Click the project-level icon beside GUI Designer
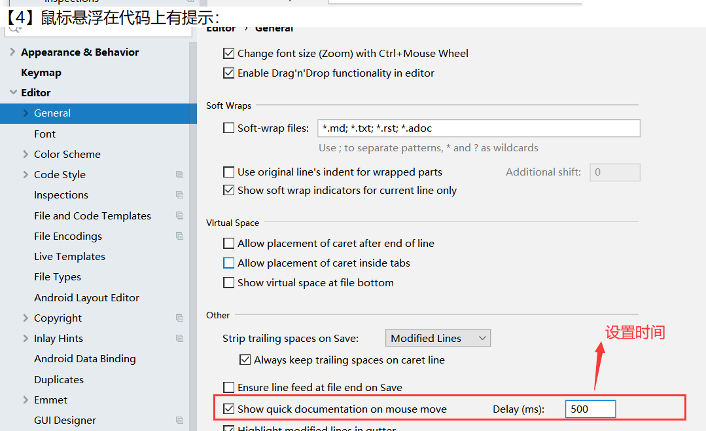Viewport: 706px width, 431px height. [x=179, y=421]
